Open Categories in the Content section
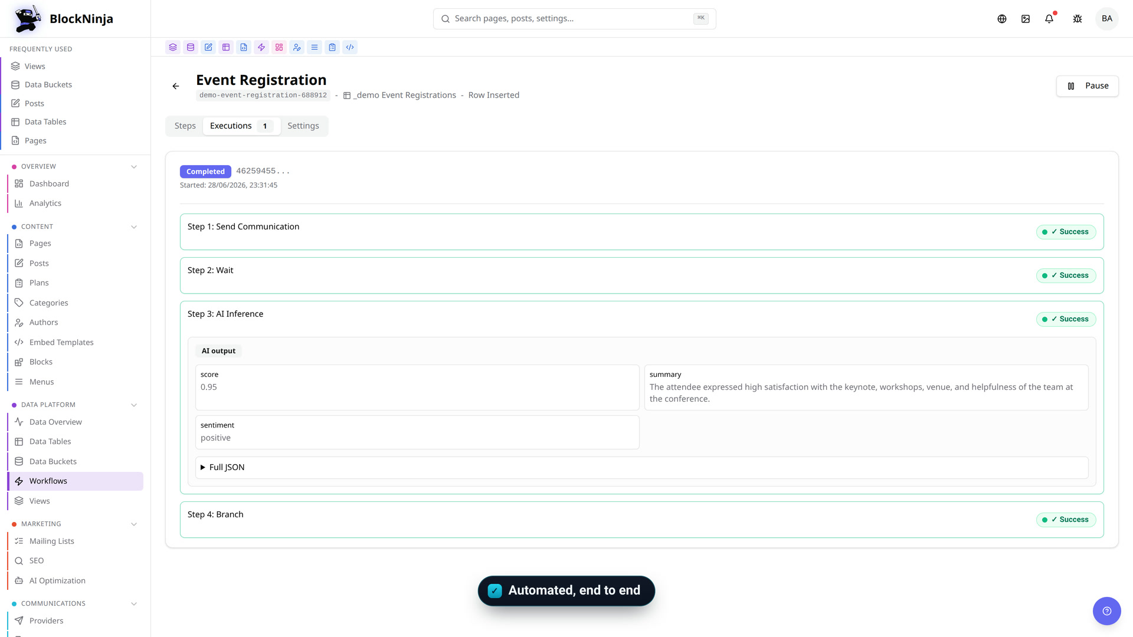 (76, 303)
